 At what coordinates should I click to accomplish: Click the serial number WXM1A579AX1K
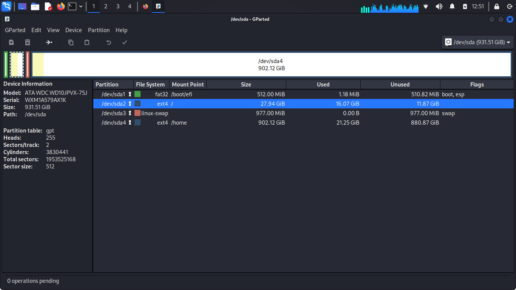click(x=45, y=100)
